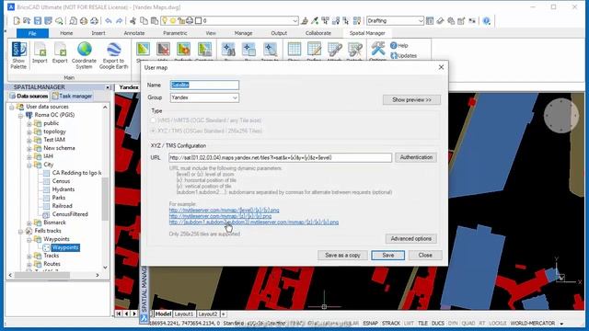589x331 pixels.
Task: Click Export to Google Earth icon
Action: [113, 50]
